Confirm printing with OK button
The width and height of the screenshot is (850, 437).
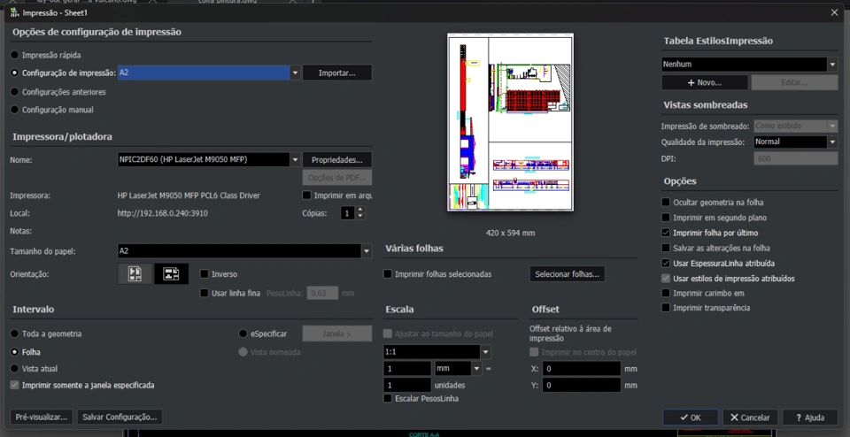(x=690, y=418)
